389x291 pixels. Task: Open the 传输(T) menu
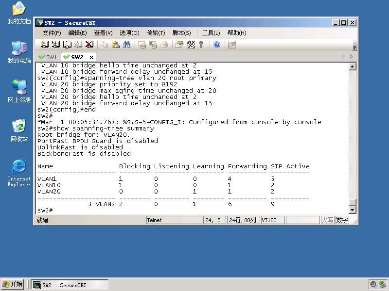(156, 33)
